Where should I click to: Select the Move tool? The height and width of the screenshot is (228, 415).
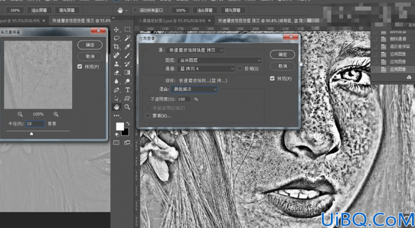point(117,29)
